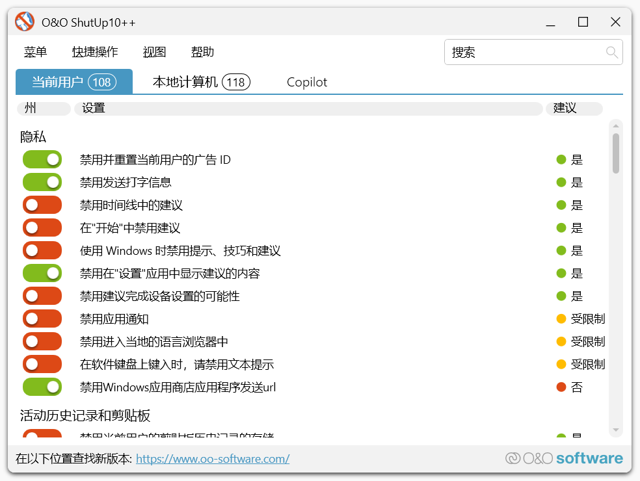Select 禁用建议完成设备设置的可能性 text

pos(159,296)
